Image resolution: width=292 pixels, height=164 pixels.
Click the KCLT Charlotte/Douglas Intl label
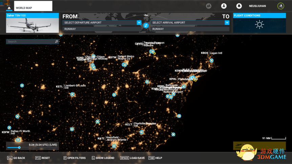[x=141, y=125]
